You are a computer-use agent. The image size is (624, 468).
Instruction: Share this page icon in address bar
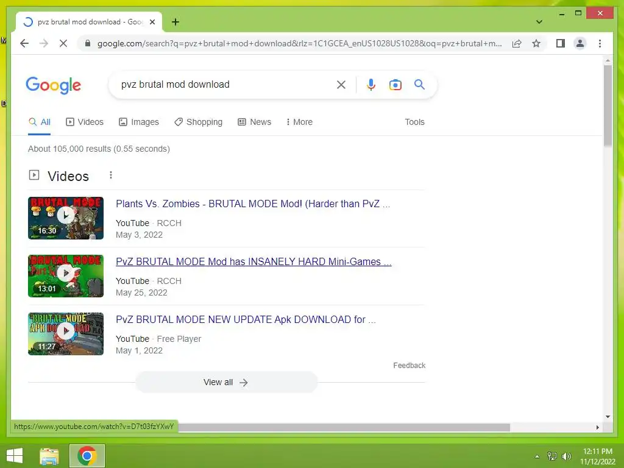517,43
